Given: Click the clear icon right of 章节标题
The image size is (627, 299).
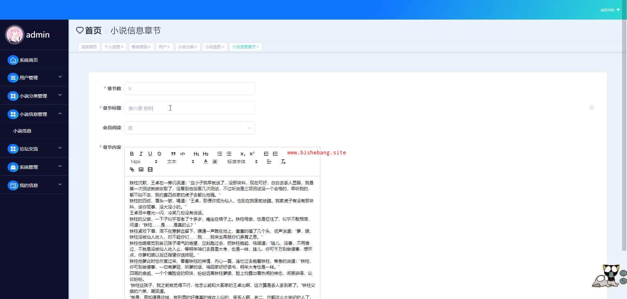Looking at the screenshot, I should [591, 108].
